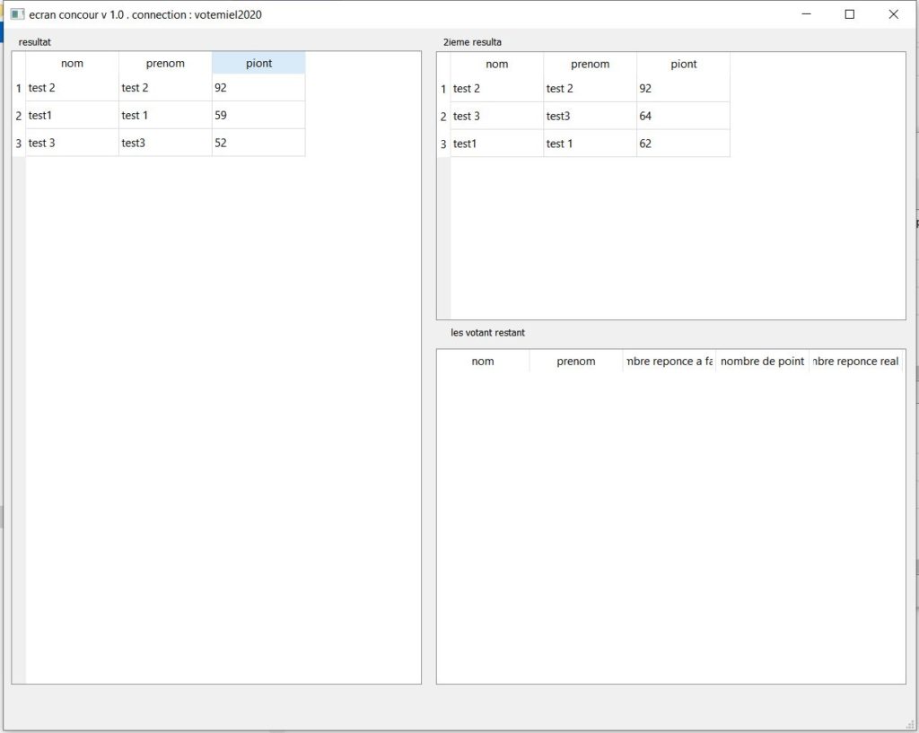Select row 1 header in resultat table
Viewport: 919px width, 733px height.
pyautogui.click(x=18, y=89)
